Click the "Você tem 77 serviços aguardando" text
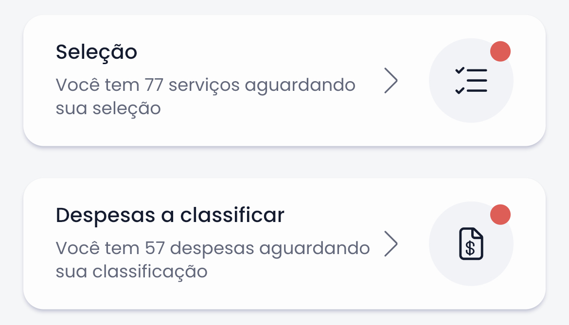569x325 pixels. [205, 85]
